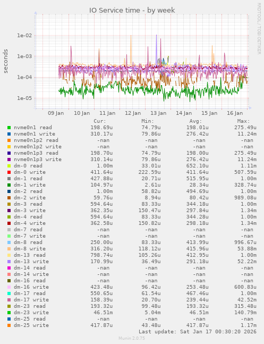264x344 pixels.
Task: Click the '09 Jan' date label
Action: point(56,113)
